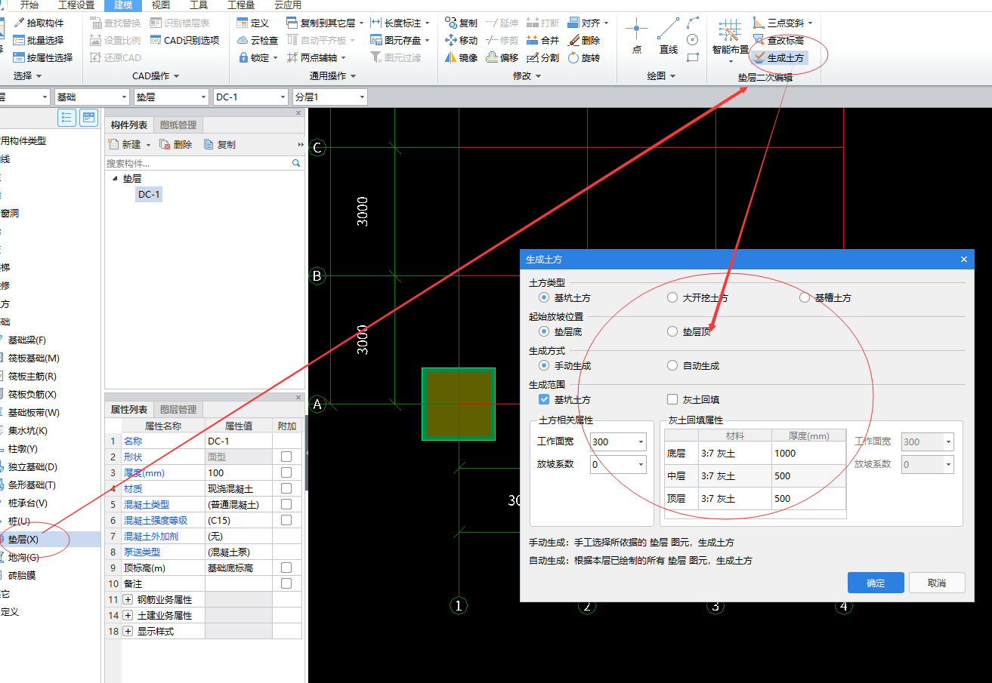Screen dimensions: 992x683
Task: Open the 工程量 ribbon tab
Action: pyautogui.click(x=241, y=5)
